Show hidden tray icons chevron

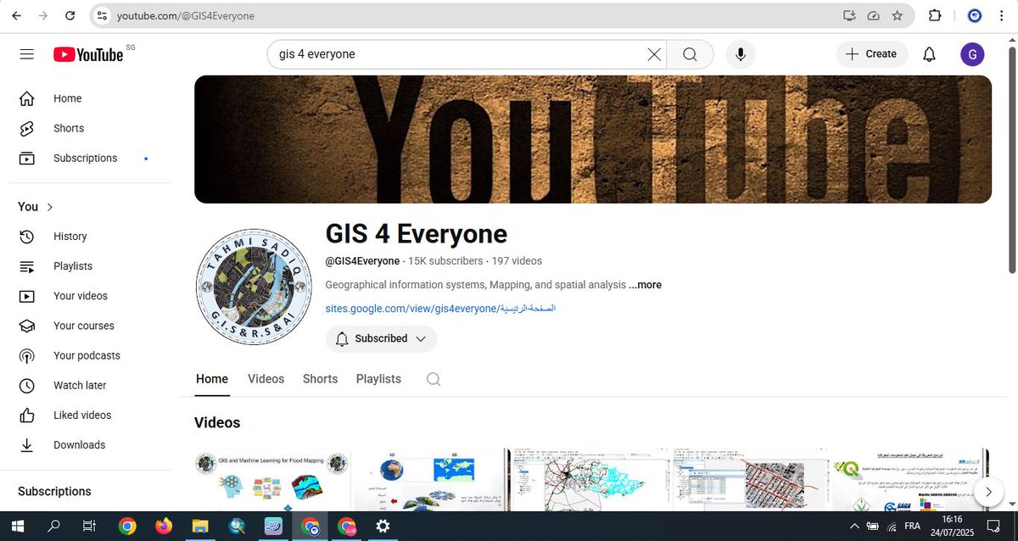855,526
